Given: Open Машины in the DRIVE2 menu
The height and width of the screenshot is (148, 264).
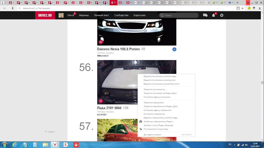Looking at the screenshot, I should 84,15.
